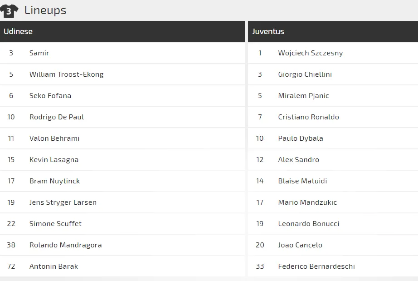Viewport: 418px width, 281px height.
Task: Select Joao Cancelo in Juventus list
Action: coord(300,245)
